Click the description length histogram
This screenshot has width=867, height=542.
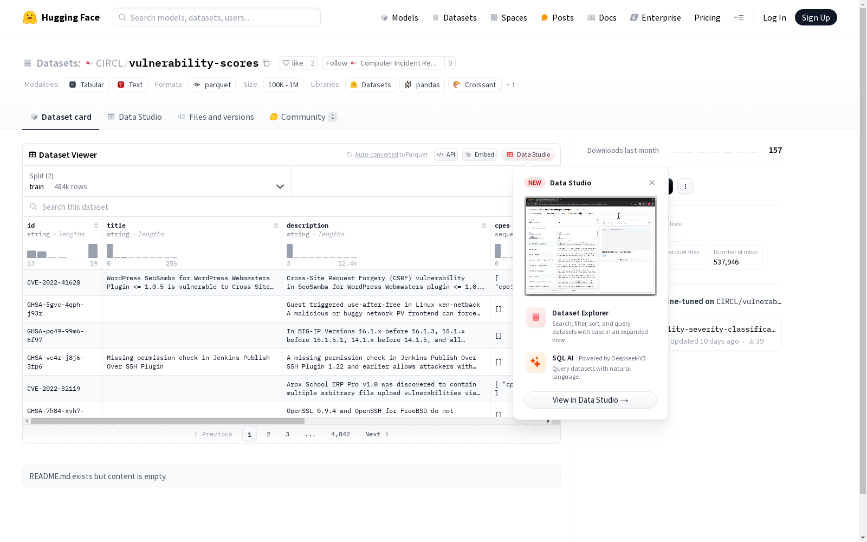click(322, 250)
